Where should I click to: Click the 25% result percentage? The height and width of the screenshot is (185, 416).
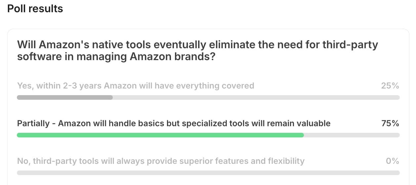coord(391,86)
